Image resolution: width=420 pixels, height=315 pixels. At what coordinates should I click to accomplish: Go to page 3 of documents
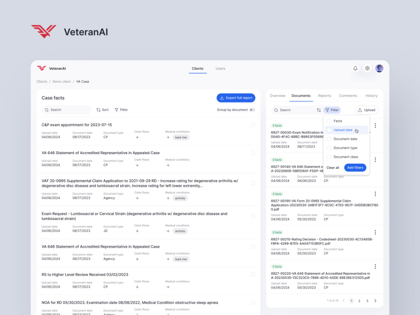[367, 301]
